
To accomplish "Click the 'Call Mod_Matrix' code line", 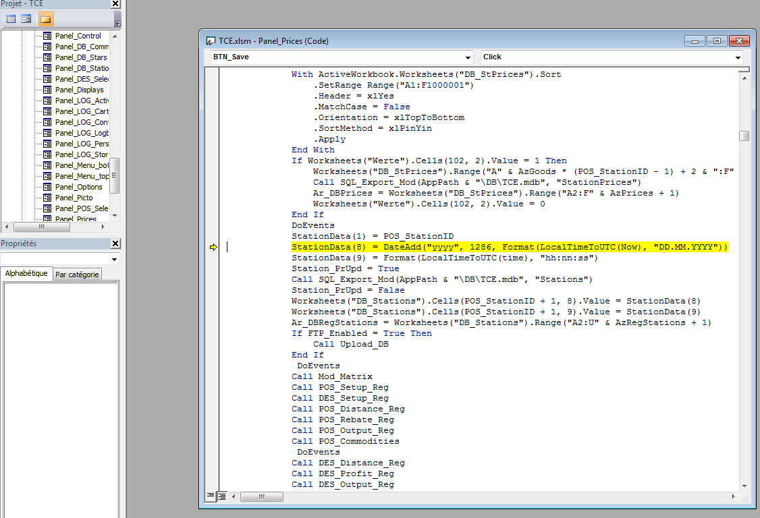I will (x=332, y=376).
